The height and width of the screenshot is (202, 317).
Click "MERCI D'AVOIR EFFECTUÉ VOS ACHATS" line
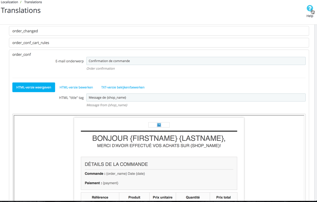pos(159,146)
